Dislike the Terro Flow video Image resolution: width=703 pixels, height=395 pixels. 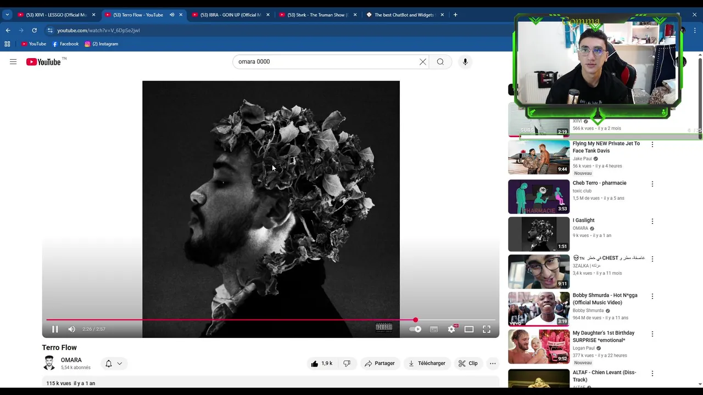(347, 363)
